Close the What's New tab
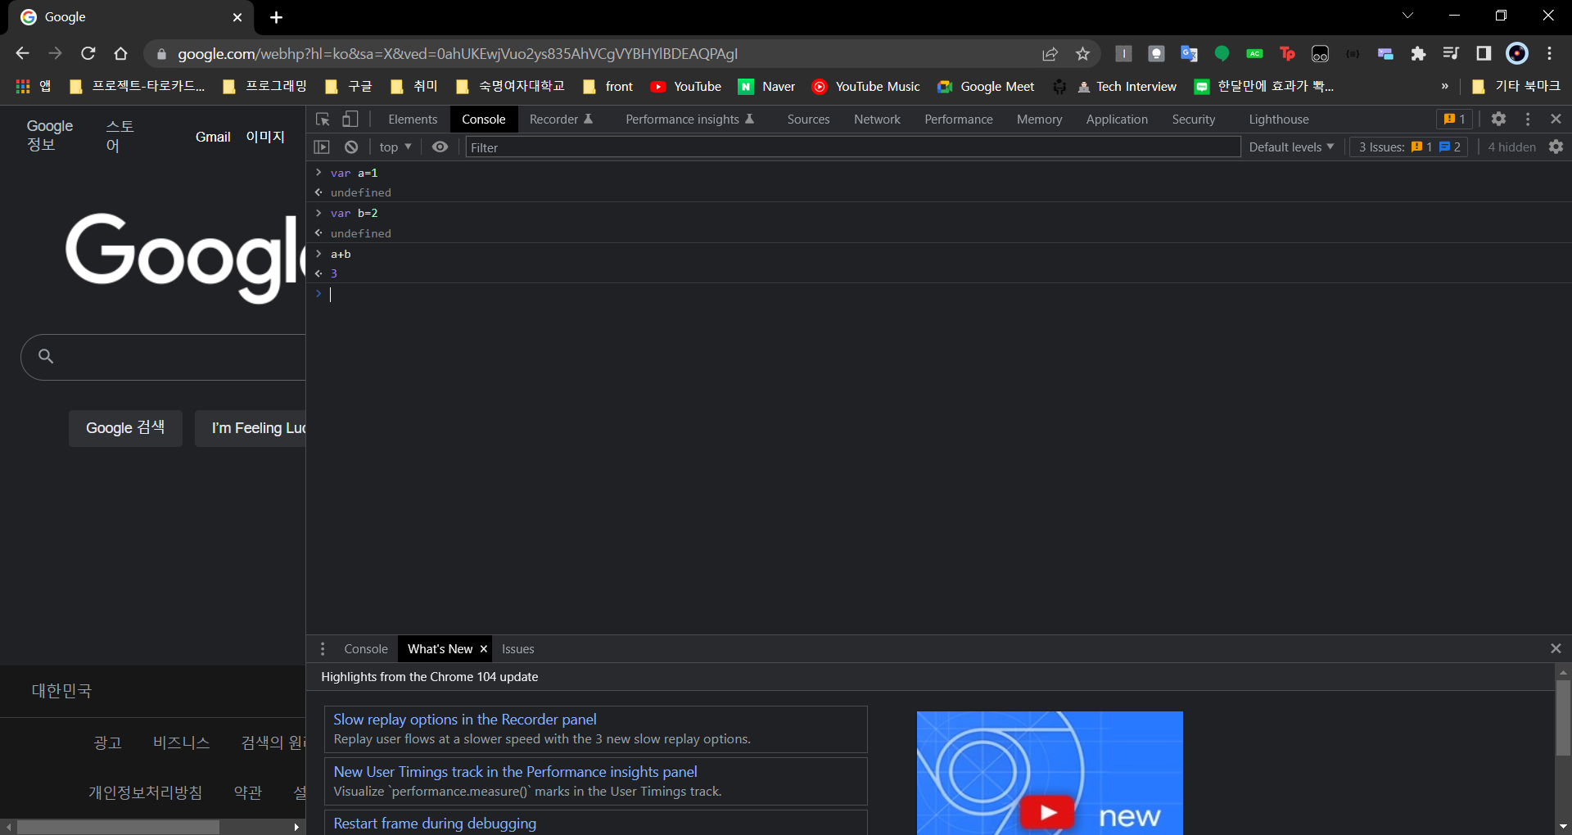 pos(484,649)
